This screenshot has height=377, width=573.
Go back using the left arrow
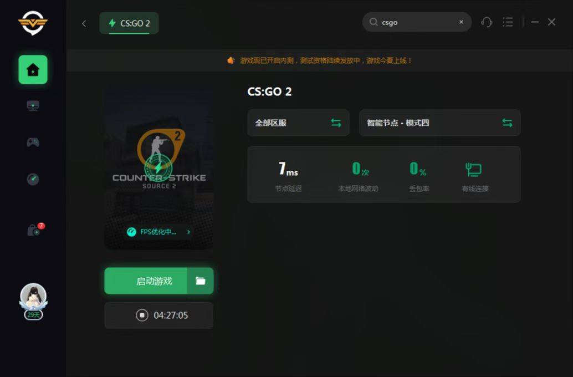[84, 23]
